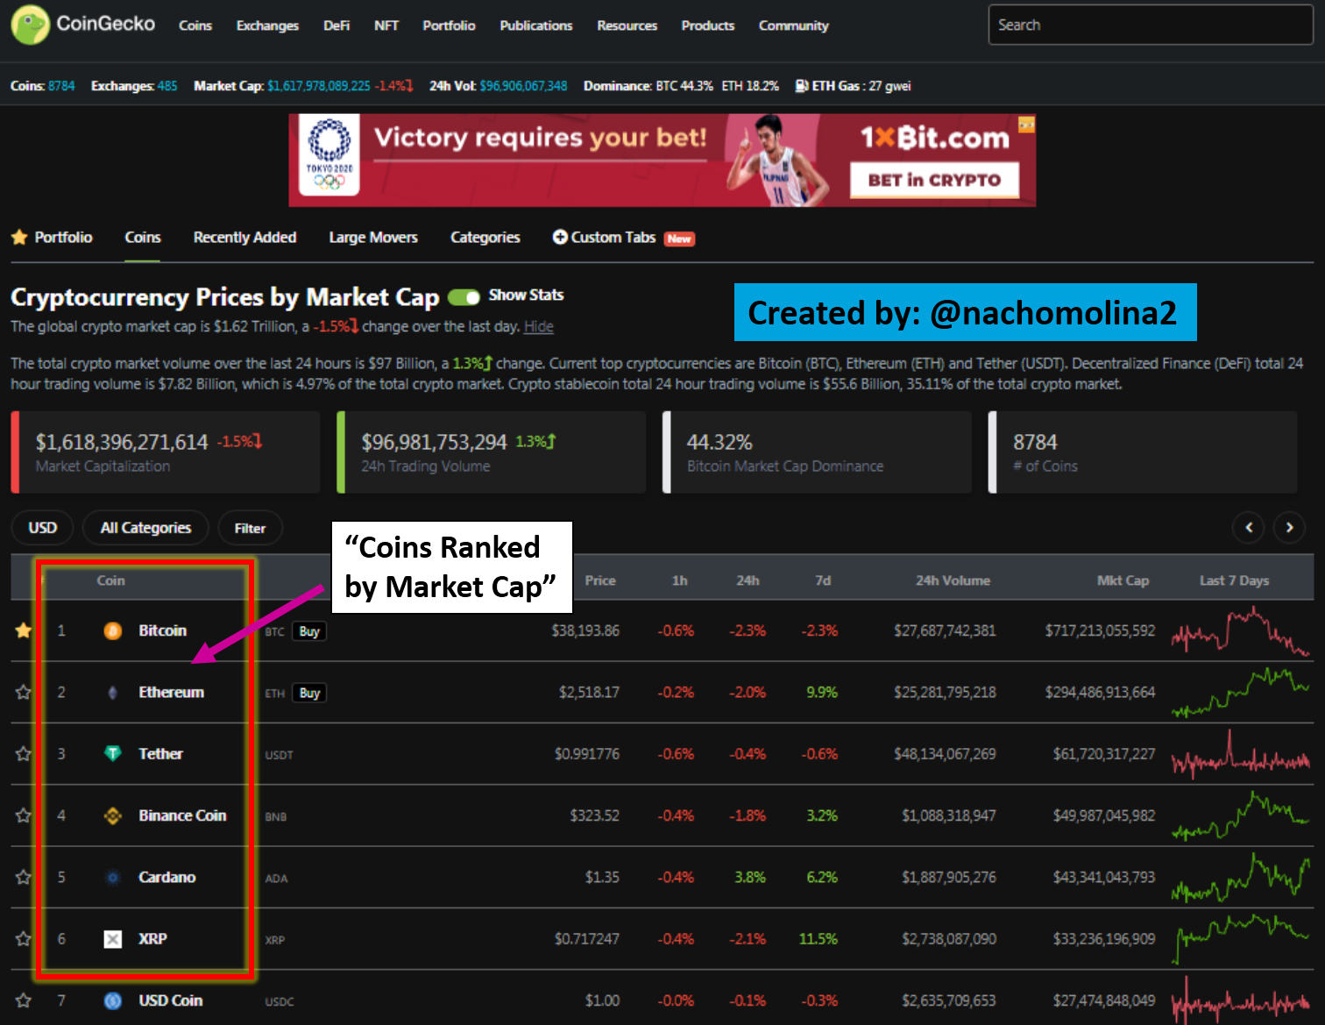
Task: Go to previous table columns arrow
Action: [x=1249, y=527]
